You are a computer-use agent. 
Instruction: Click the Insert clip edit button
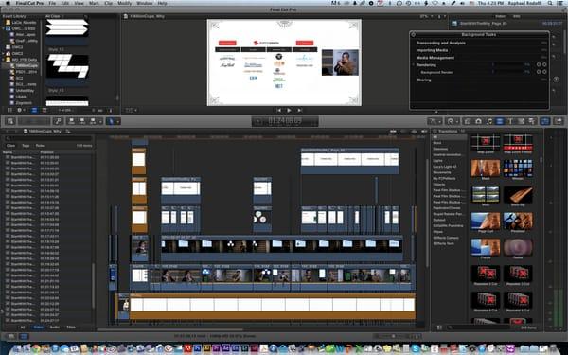[x=82, y=121]
